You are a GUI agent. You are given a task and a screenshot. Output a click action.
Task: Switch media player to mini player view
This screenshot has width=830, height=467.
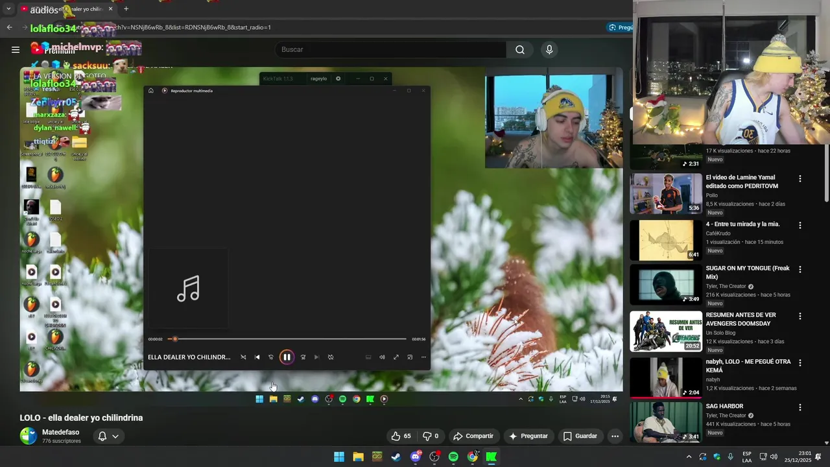[x=410, y=357]
